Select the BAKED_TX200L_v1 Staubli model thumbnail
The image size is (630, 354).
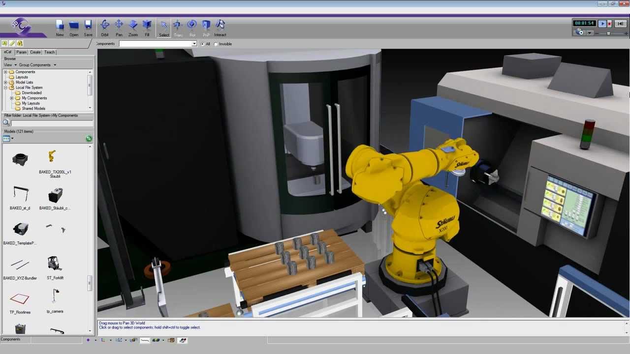(55, 164)
